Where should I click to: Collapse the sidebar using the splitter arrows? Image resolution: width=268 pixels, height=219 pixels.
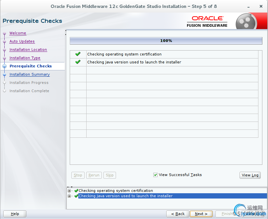66,32
